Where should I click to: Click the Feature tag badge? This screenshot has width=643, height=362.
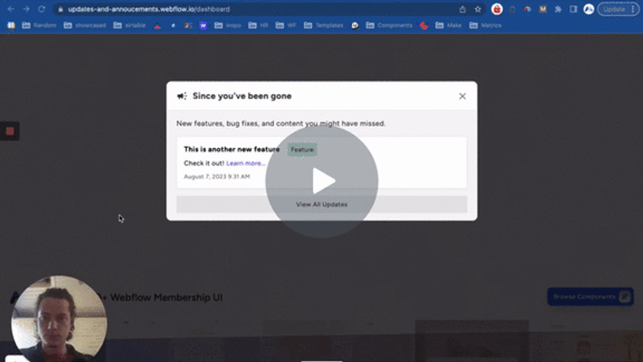coord(302,150)
